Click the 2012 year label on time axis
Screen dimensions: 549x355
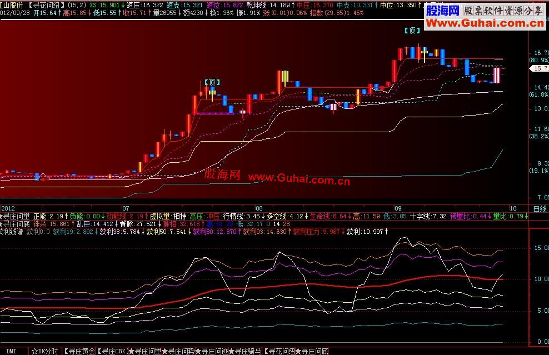pyautogui.click(x=8, y=209)
